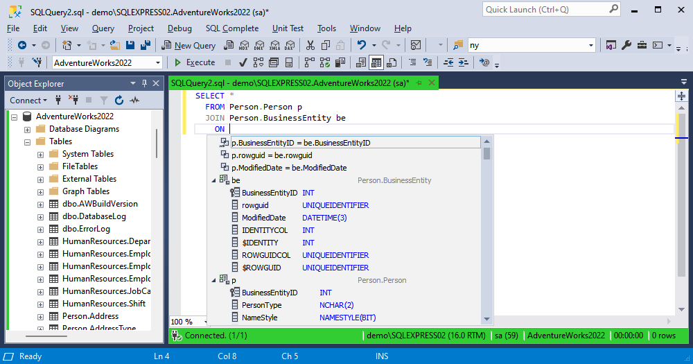
Task: Collapse the Tables folder node
Action: (x=28, y=142)
